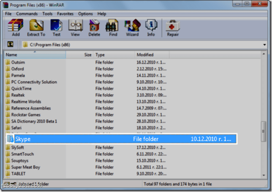This screenshot has width=272, height=192.
Task: Click the scrollbar down arrow
Action: 264,175
